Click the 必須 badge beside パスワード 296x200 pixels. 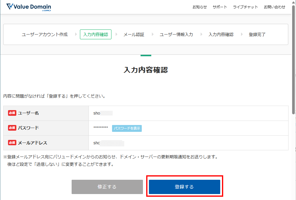pos(12,128)
